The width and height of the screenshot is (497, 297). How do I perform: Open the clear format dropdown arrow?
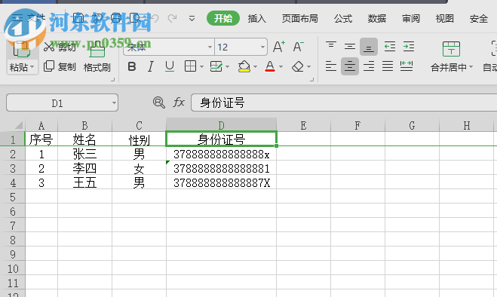[x=308, y=67]
